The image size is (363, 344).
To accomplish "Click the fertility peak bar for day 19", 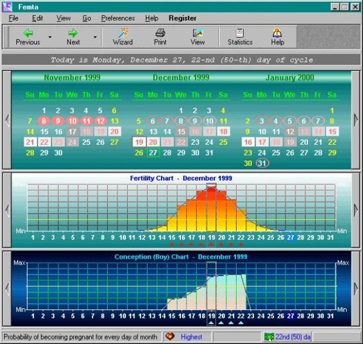I will 211,209.
